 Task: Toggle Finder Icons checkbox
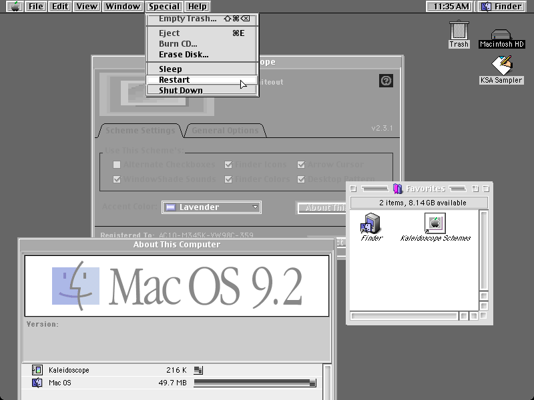click(228, 165)
